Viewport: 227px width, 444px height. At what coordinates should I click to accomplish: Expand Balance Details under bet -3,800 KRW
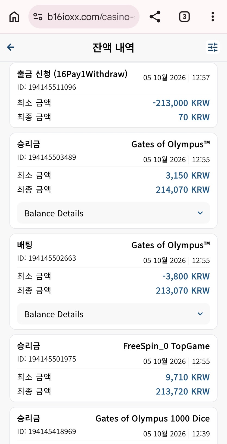pos(113,314)
